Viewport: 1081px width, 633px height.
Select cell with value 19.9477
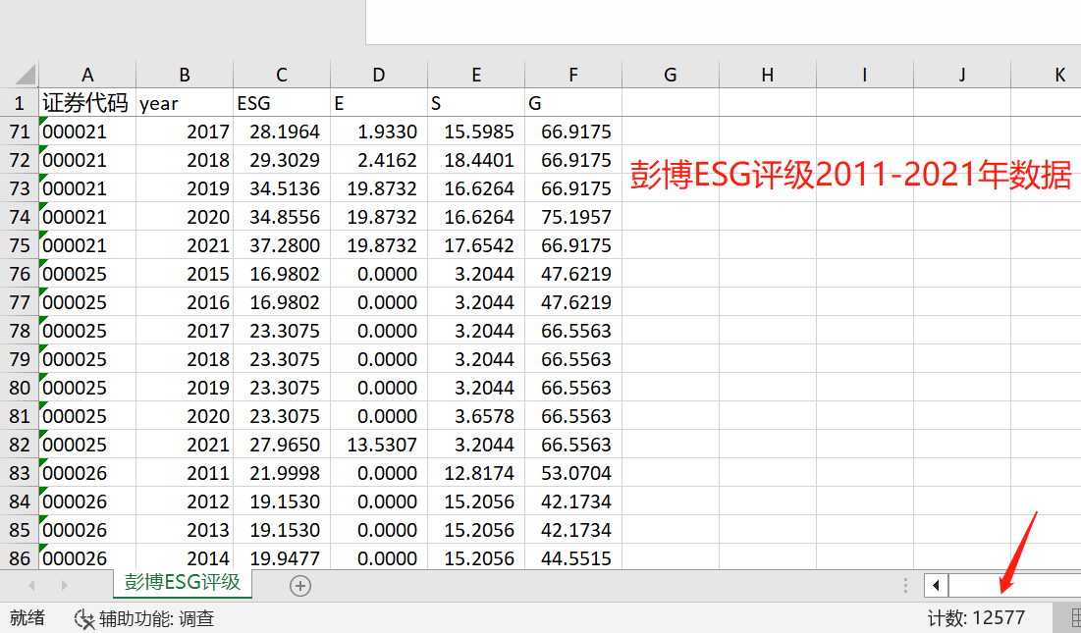282,557
